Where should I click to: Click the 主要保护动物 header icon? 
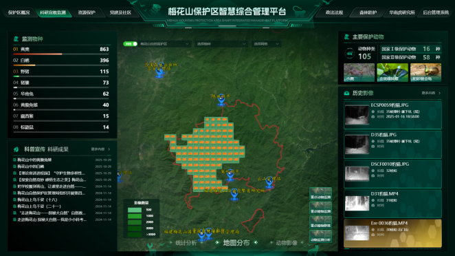pyautogui.click(x=346, y=37)
